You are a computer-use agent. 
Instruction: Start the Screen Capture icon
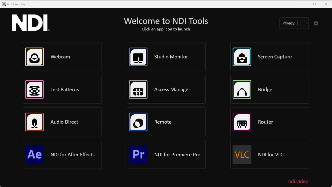point(242,57)
